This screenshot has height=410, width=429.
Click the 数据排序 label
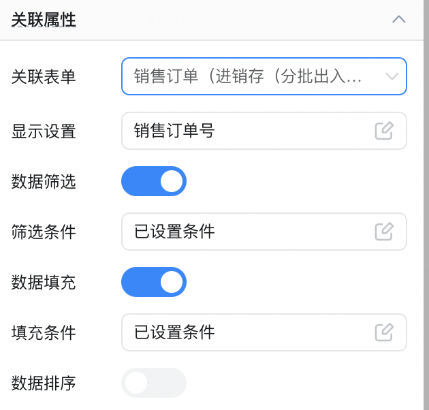point(44,383)
